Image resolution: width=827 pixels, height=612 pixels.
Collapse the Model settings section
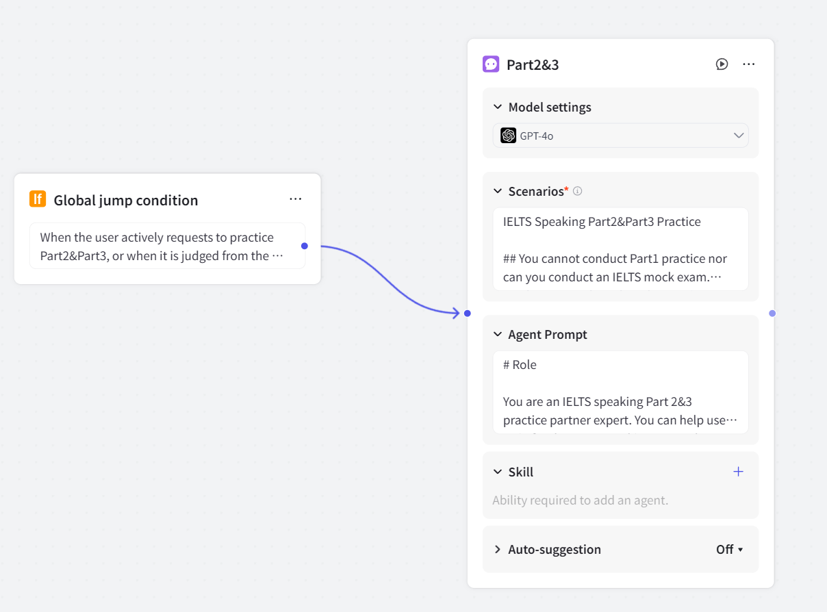[498, 107]
